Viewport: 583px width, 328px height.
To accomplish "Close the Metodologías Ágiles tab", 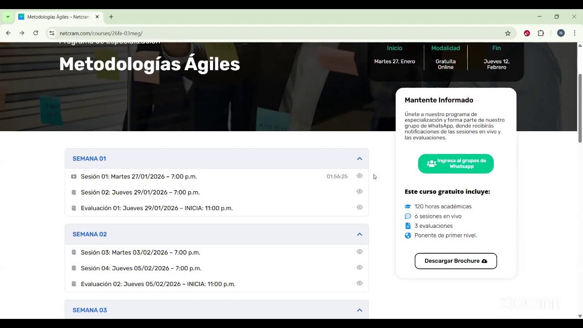I will pos(97,17).
